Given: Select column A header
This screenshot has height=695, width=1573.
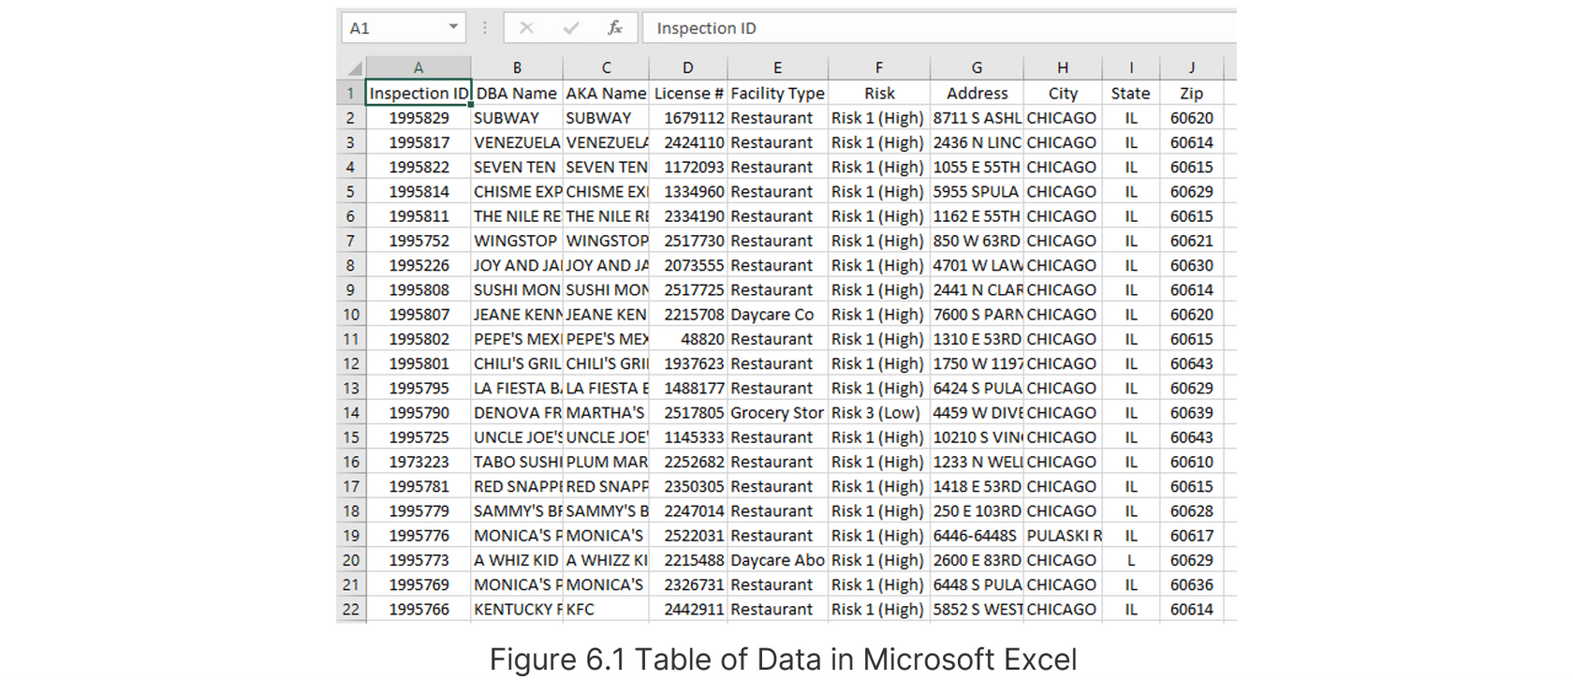Looking at the screenshot, I should [419, 67].
